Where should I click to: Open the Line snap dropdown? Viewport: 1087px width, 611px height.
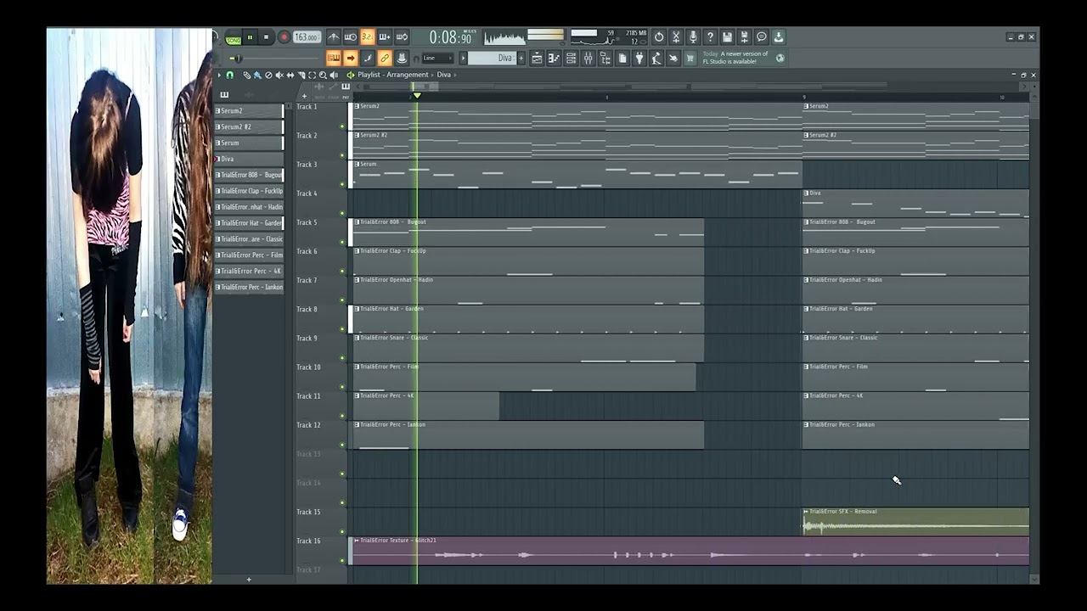(x=437, y=59)
